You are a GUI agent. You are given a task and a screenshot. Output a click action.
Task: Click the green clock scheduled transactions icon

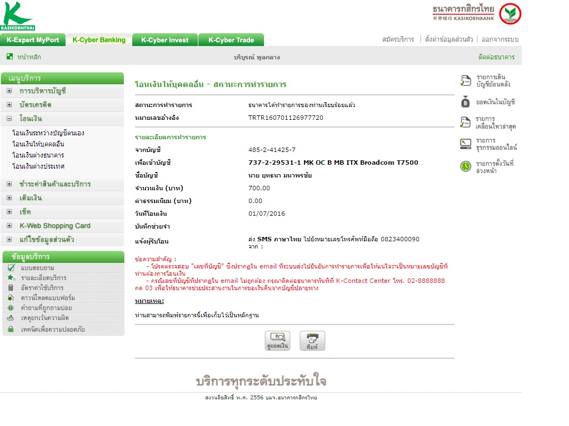point(466,166)
